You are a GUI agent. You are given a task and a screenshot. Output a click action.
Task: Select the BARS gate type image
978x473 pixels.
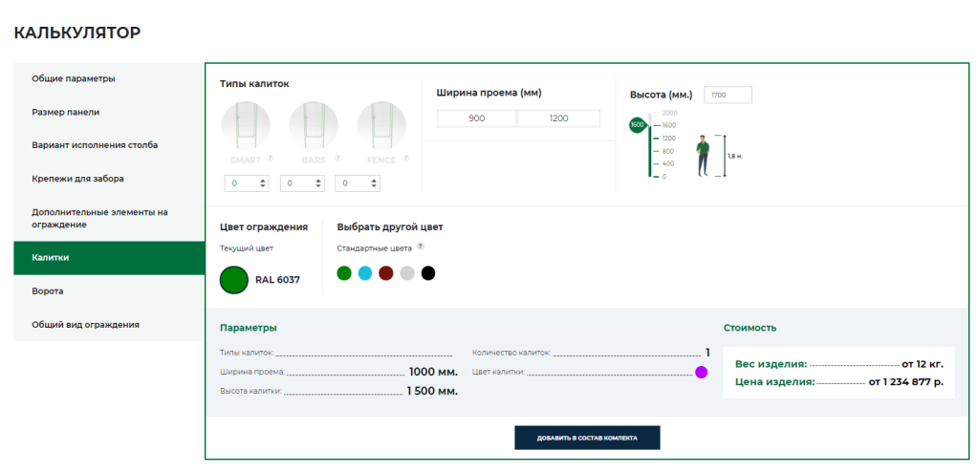pos(314,127)
